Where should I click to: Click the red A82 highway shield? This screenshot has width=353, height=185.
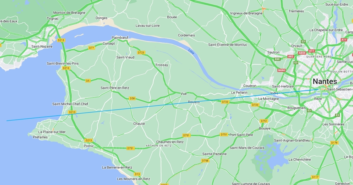point(291,56)
